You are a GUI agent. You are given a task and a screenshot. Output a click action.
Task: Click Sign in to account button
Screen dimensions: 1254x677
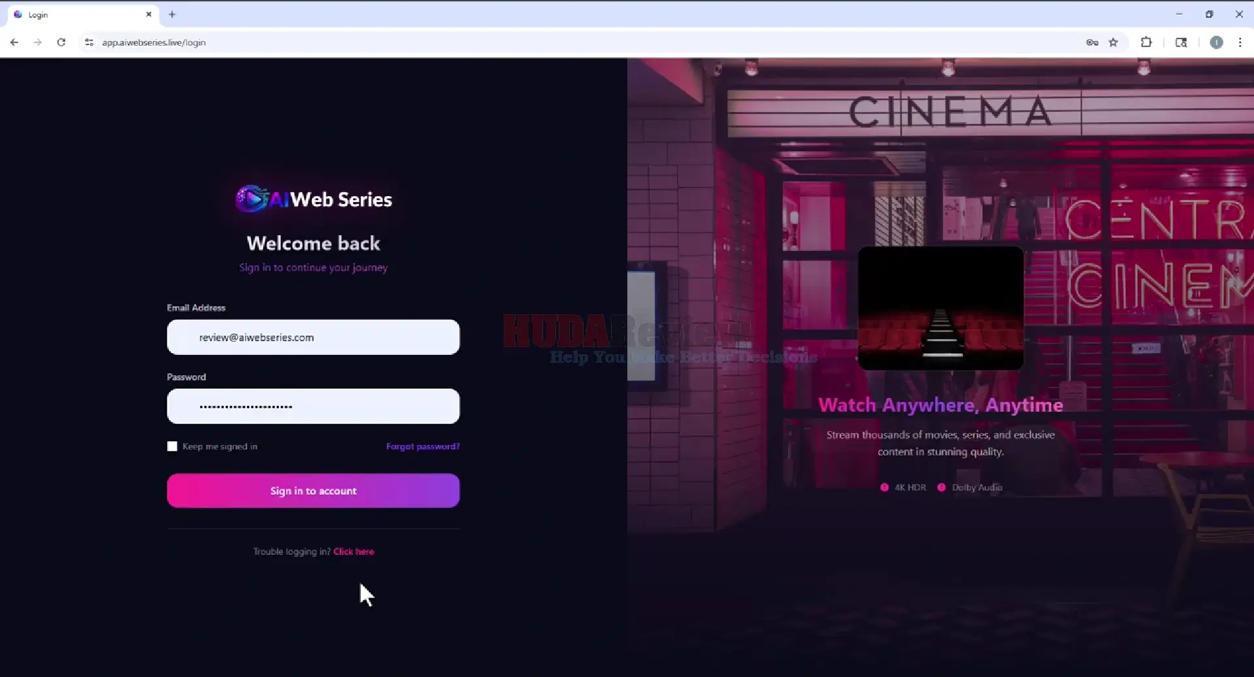[x=313, y=491]
